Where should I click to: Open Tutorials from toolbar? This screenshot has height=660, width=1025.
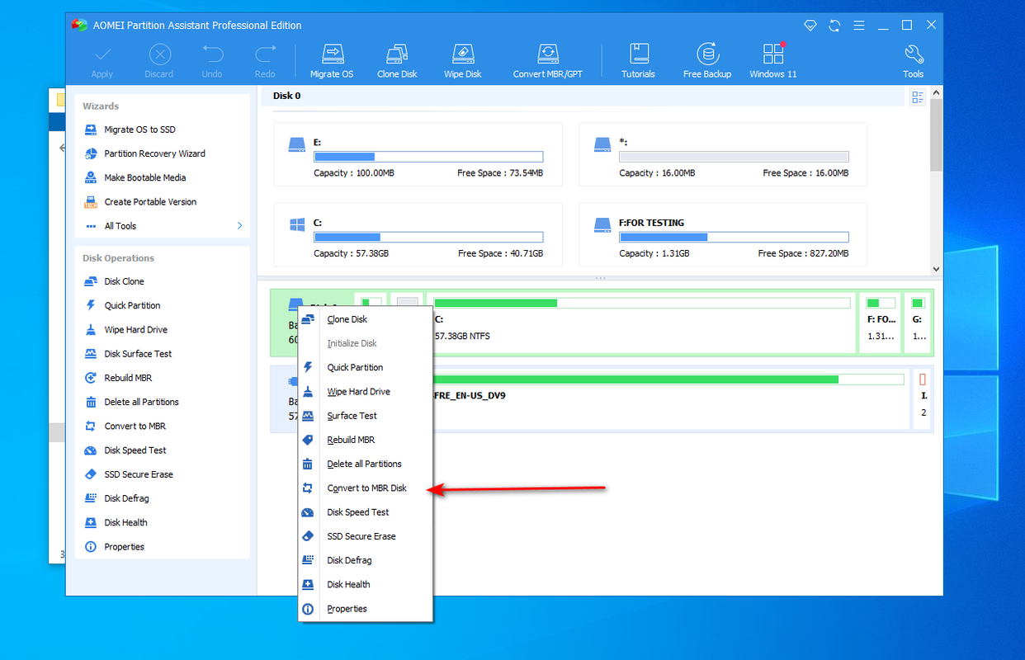638,61
